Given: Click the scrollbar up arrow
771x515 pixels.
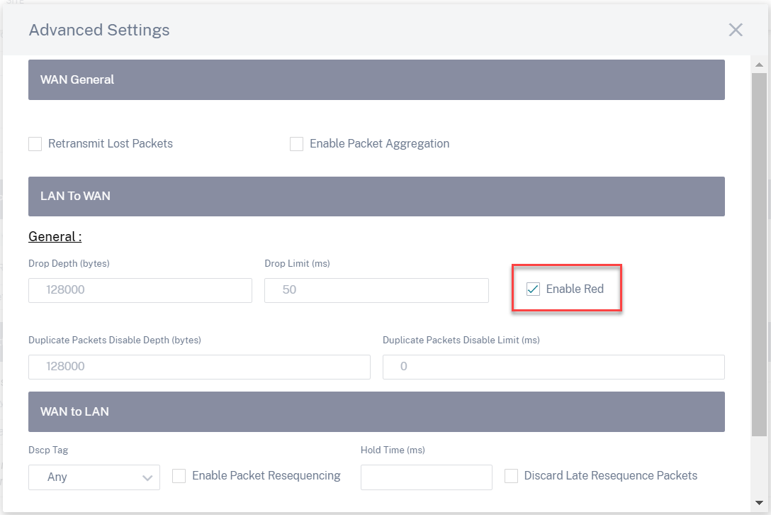Looking at the screenshot, I should [759, 65].
